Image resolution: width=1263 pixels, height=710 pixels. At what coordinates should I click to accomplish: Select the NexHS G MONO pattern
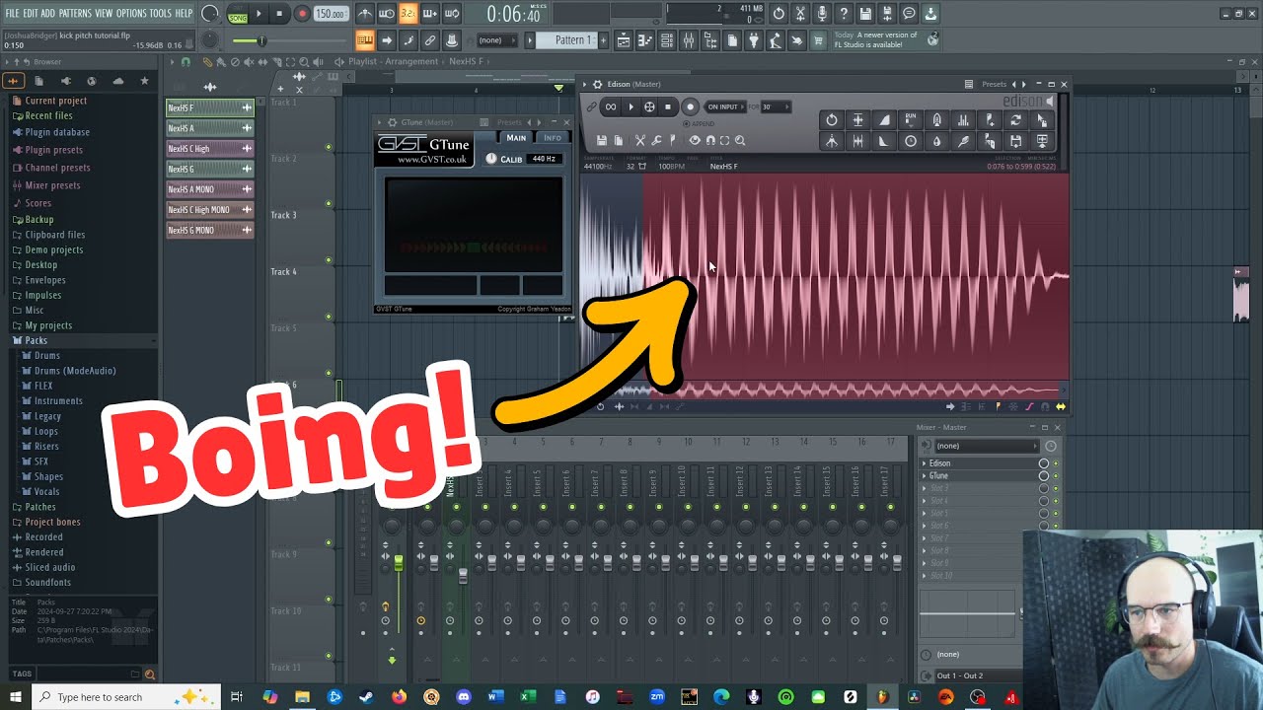click(x=210, y=230)
